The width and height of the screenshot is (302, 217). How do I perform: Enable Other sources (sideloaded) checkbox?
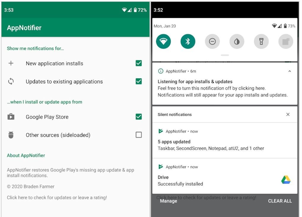pos(139,135)
